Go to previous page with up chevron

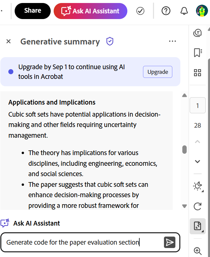coord(197,142)
